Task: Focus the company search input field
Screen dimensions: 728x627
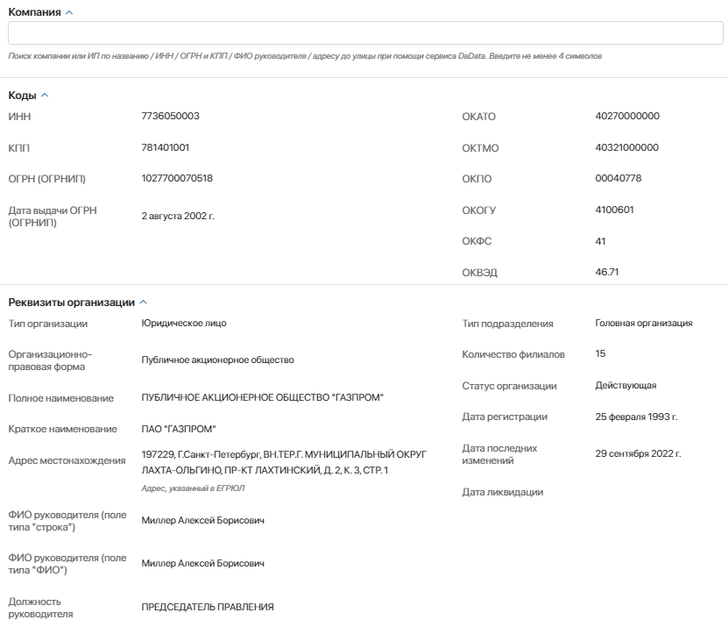Action: tap(365, 33)
